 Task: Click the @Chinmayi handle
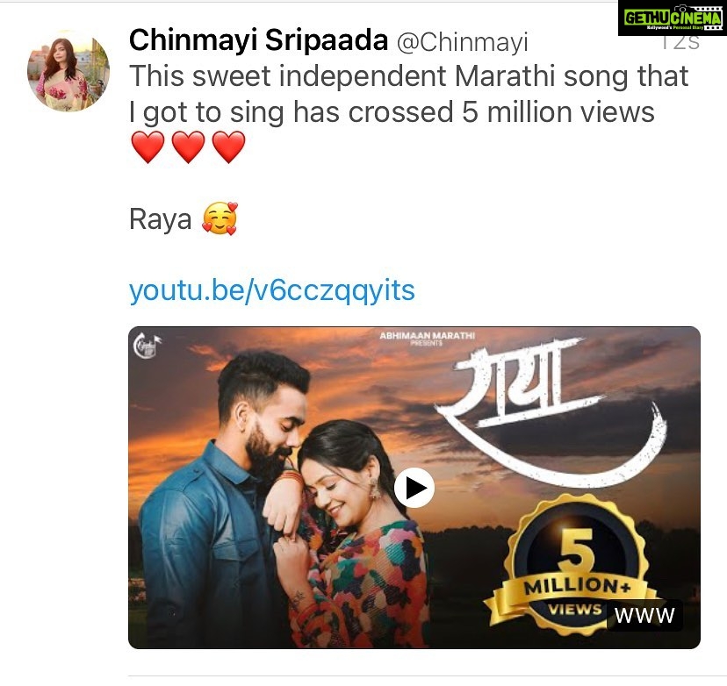click(462, 42)
